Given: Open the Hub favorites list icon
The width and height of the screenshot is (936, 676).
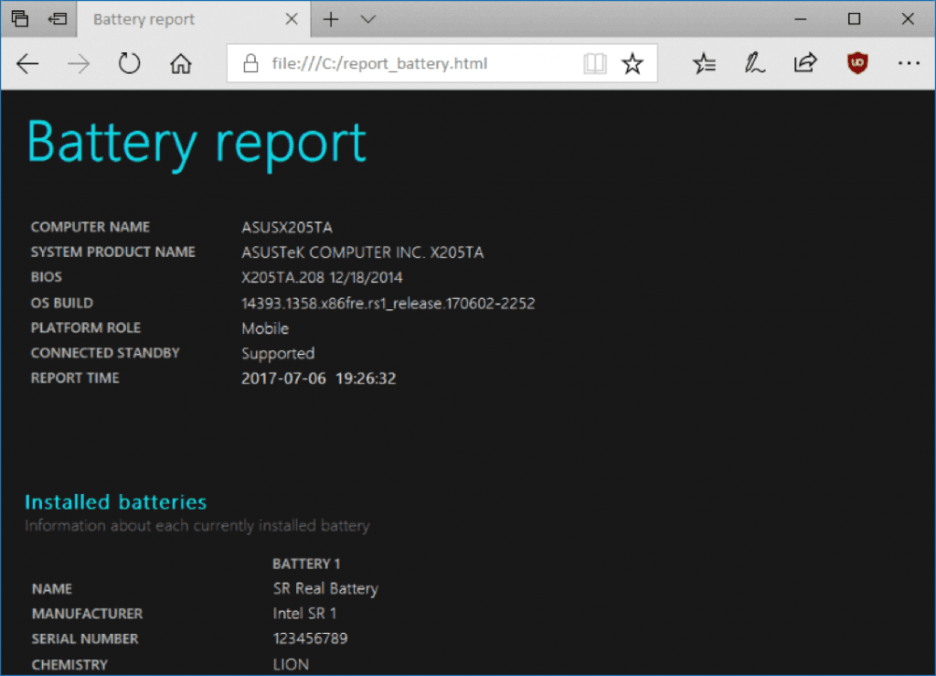Looking at the screenshot, I should [704, 63].
